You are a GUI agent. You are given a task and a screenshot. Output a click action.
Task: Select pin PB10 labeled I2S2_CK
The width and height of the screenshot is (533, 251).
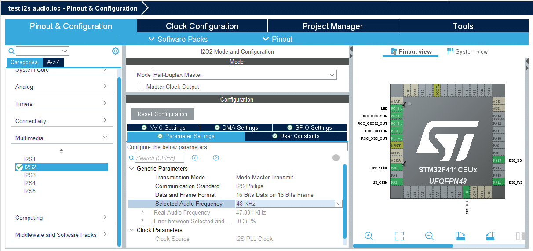467,192
